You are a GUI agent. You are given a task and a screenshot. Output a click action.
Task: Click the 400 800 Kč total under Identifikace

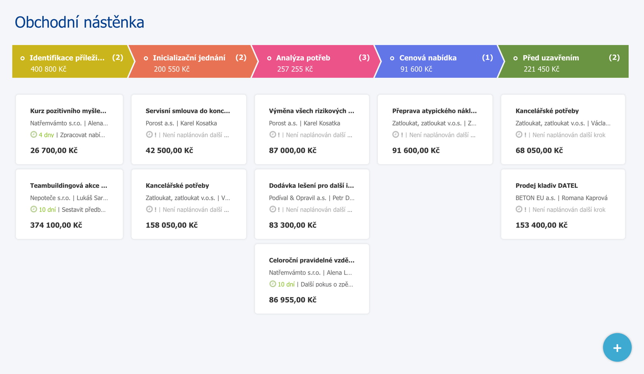pyautogui.click(x=48, y=69)
